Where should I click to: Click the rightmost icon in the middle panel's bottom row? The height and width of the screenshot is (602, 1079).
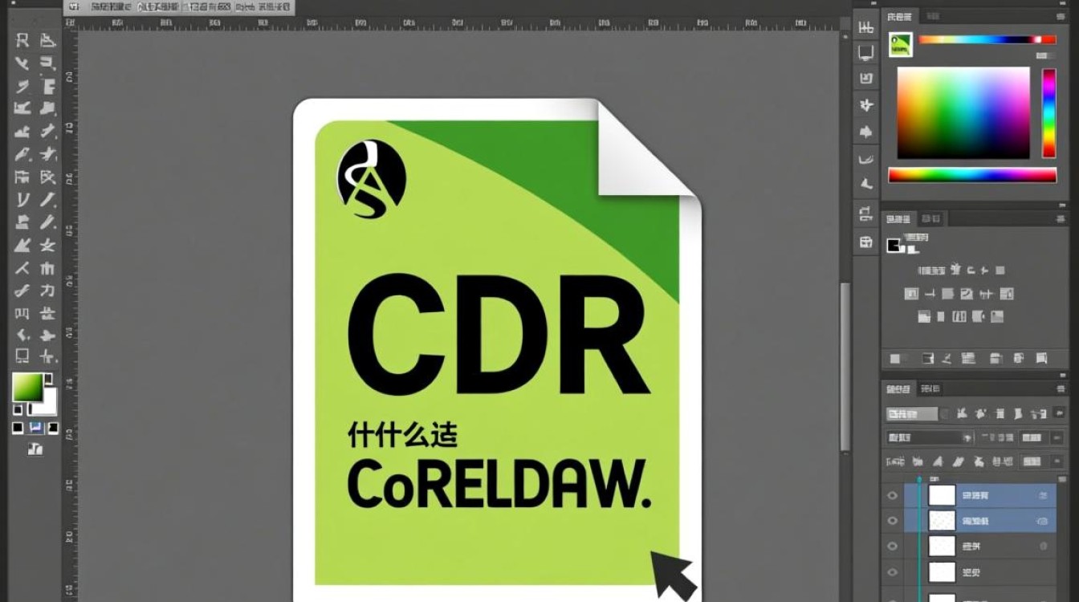(1041, 358)
